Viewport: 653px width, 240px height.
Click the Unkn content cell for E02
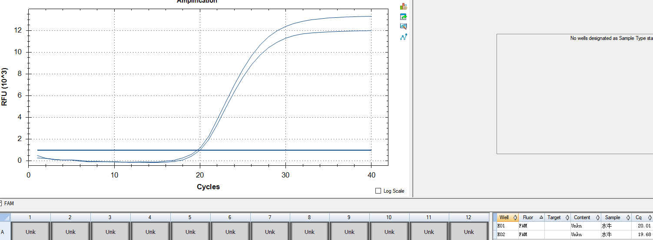pos(586,234)
